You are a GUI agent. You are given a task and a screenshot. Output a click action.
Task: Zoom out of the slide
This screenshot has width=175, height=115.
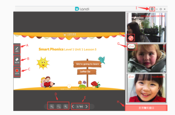59,106
